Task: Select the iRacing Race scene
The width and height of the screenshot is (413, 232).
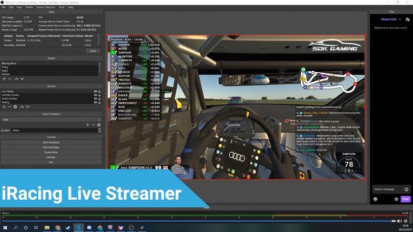Action: tap(50, 63)
